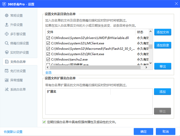Click the blue 移出 button for file whitelist

(x=163, y=66)
